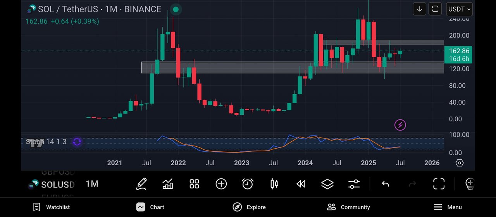This screenshot has height=217, width=496.
Task: Click the down arrow icon near USDT
Action: coord(420,9)
